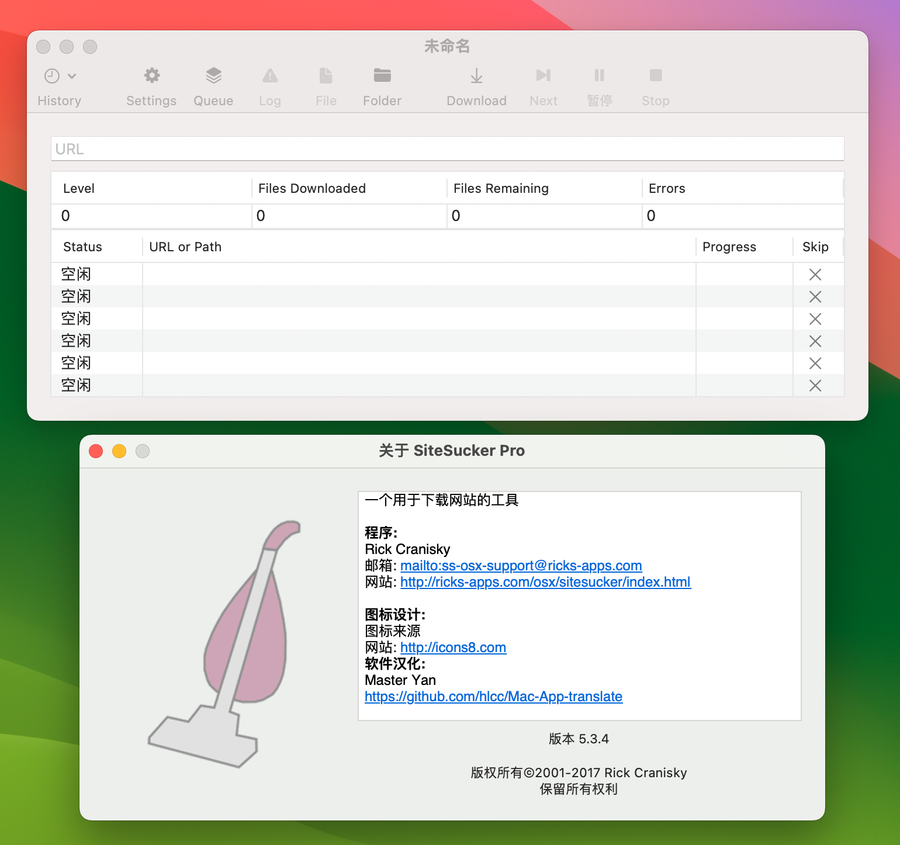Viewport: 900px width, 845px height.
Task: Open the mailto support email link
Action: pos(521,566)
